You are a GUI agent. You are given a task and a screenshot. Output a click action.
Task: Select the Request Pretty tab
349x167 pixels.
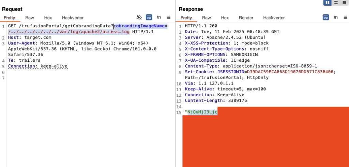pos(10,18)
